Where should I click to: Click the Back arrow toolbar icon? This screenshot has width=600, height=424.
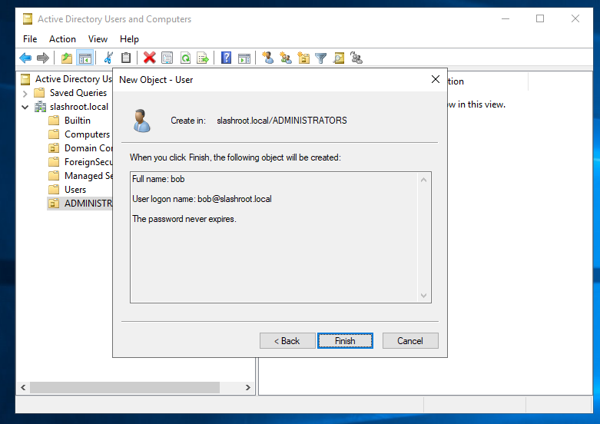coord(25,58)
